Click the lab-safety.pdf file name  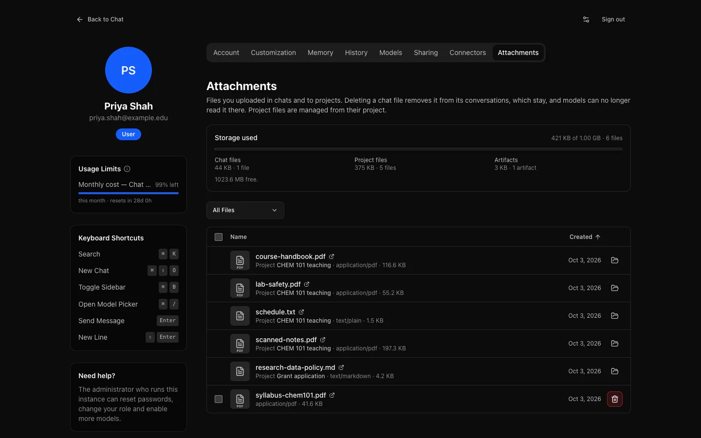[278, 284]
